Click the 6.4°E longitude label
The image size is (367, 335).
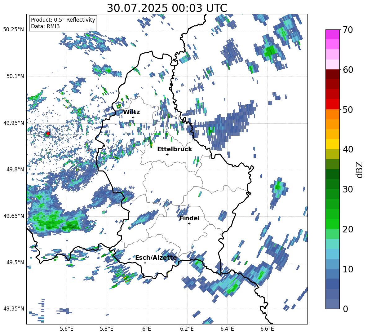227,329
